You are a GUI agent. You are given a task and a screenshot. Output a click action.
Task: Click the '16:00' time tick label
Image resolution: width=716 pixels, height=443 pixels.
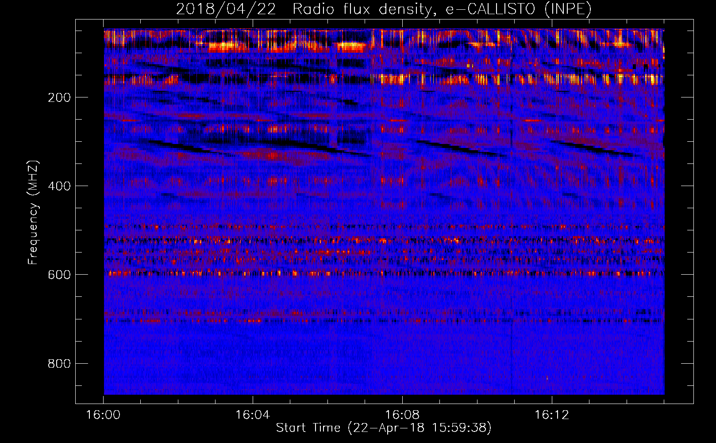point(103,415)
